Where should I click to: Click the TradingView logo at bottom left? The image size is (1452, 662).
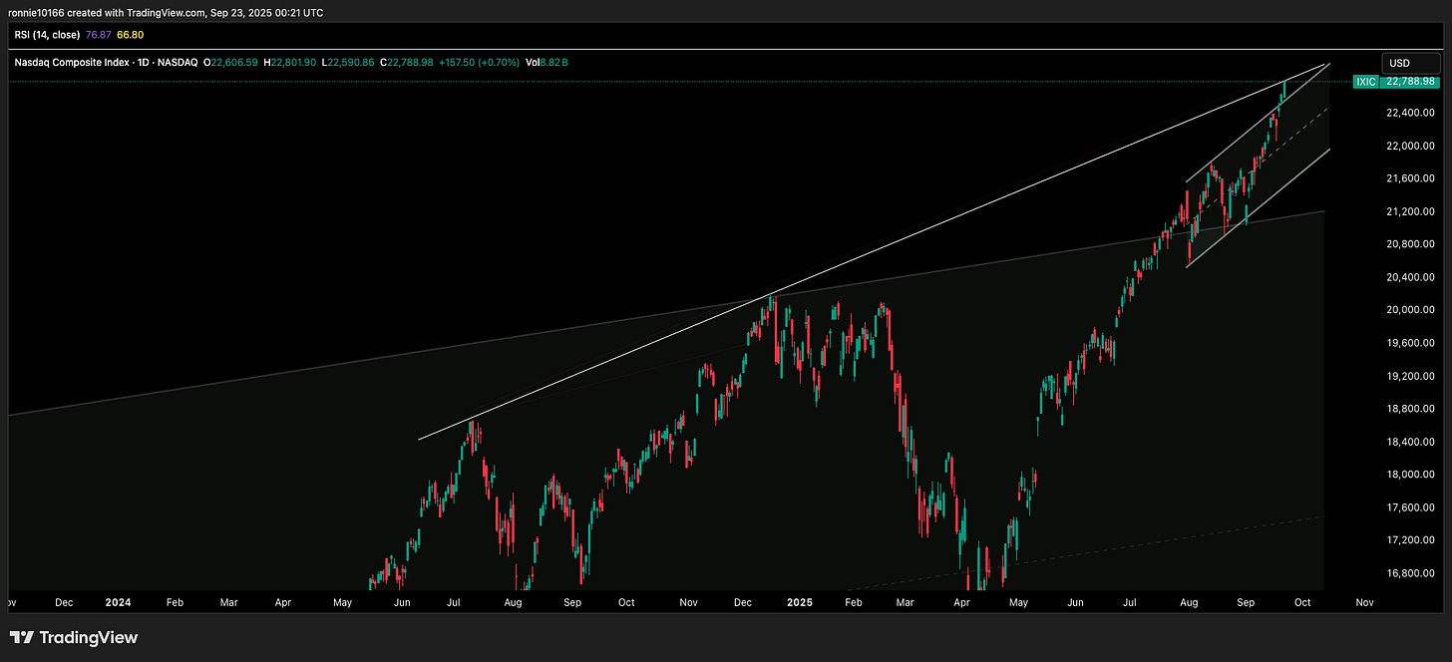pyautogui.click(x=74, y=637)
